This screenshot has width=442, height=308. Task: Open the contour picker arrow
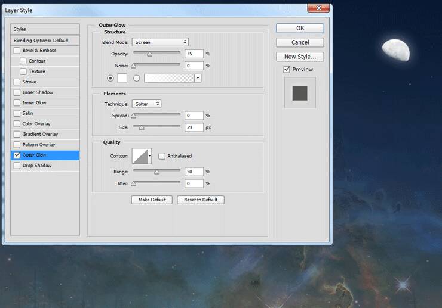[150, 156]
